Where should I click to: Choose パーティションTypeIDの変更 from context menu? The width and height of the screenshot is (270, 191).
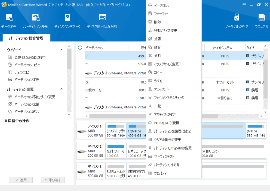coord(174,148)
